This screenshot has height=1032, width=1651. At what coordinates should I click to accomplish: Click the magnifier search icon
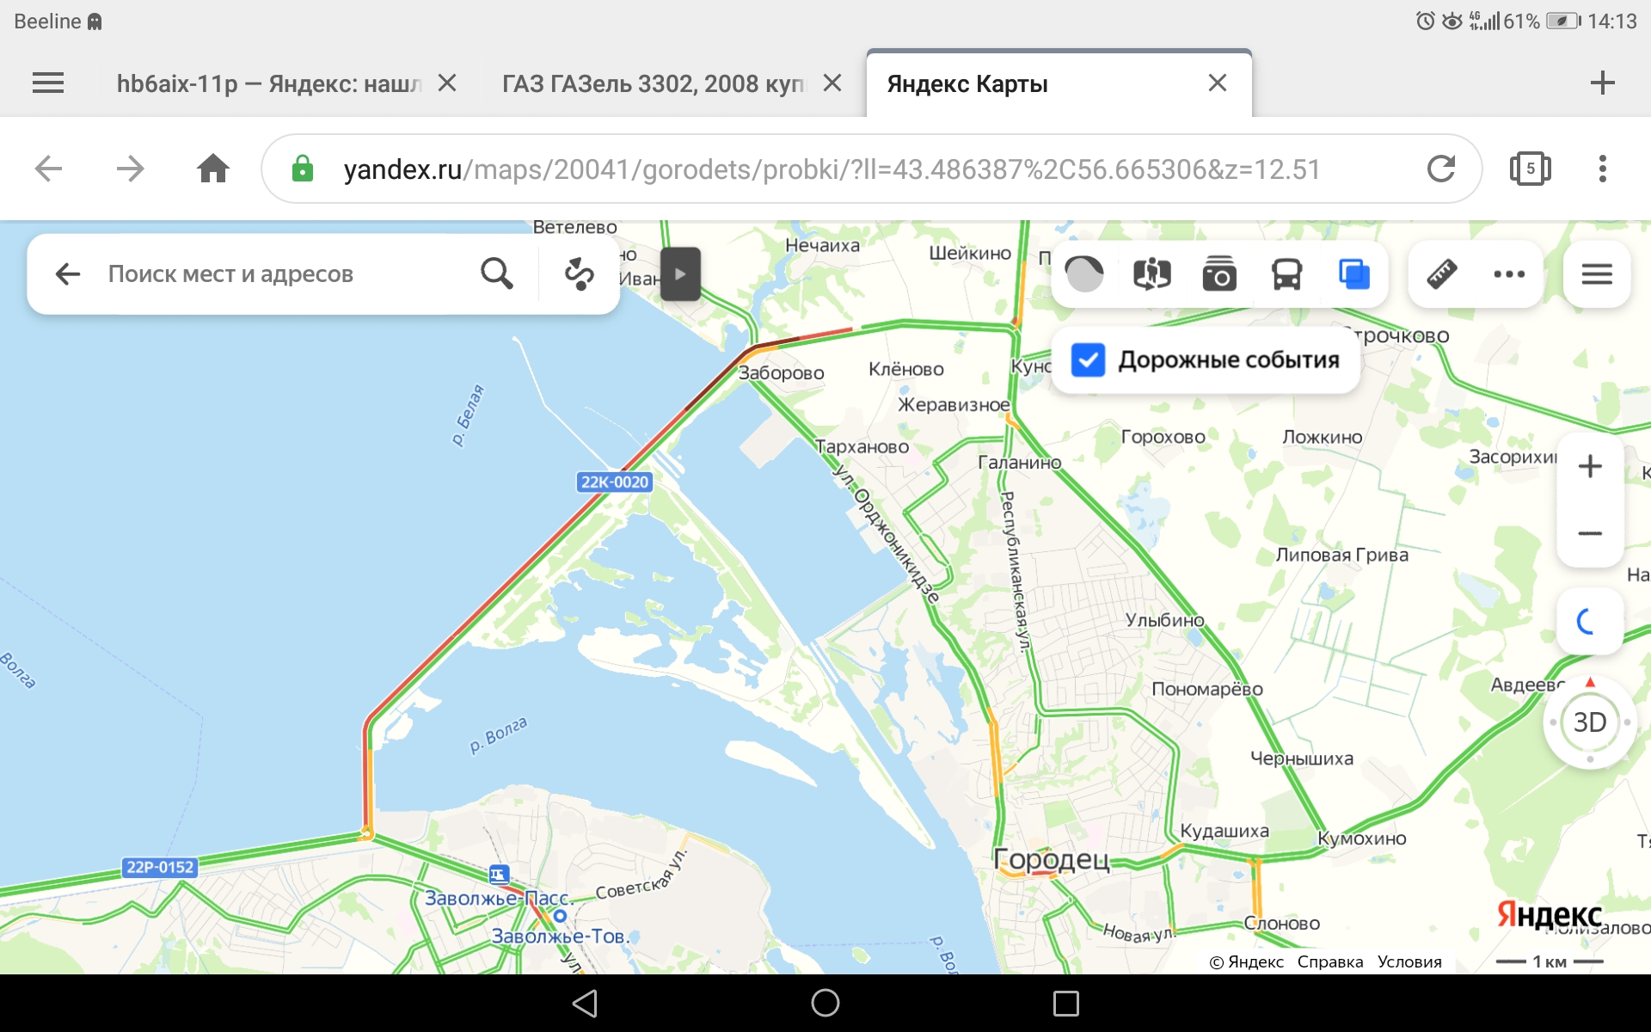[497, 274]
